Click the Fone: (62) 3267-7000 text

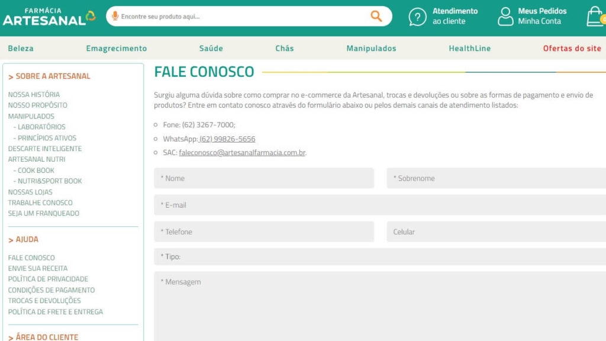[x=199, y=125]
